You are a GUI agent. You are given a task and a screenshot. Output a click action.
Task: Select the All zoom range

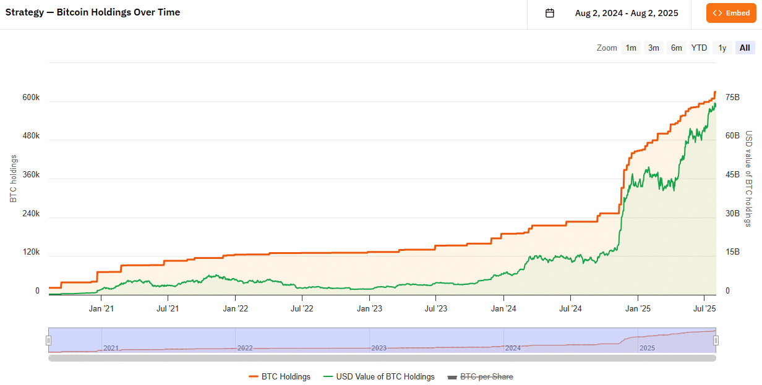click(x=745, y=48)
